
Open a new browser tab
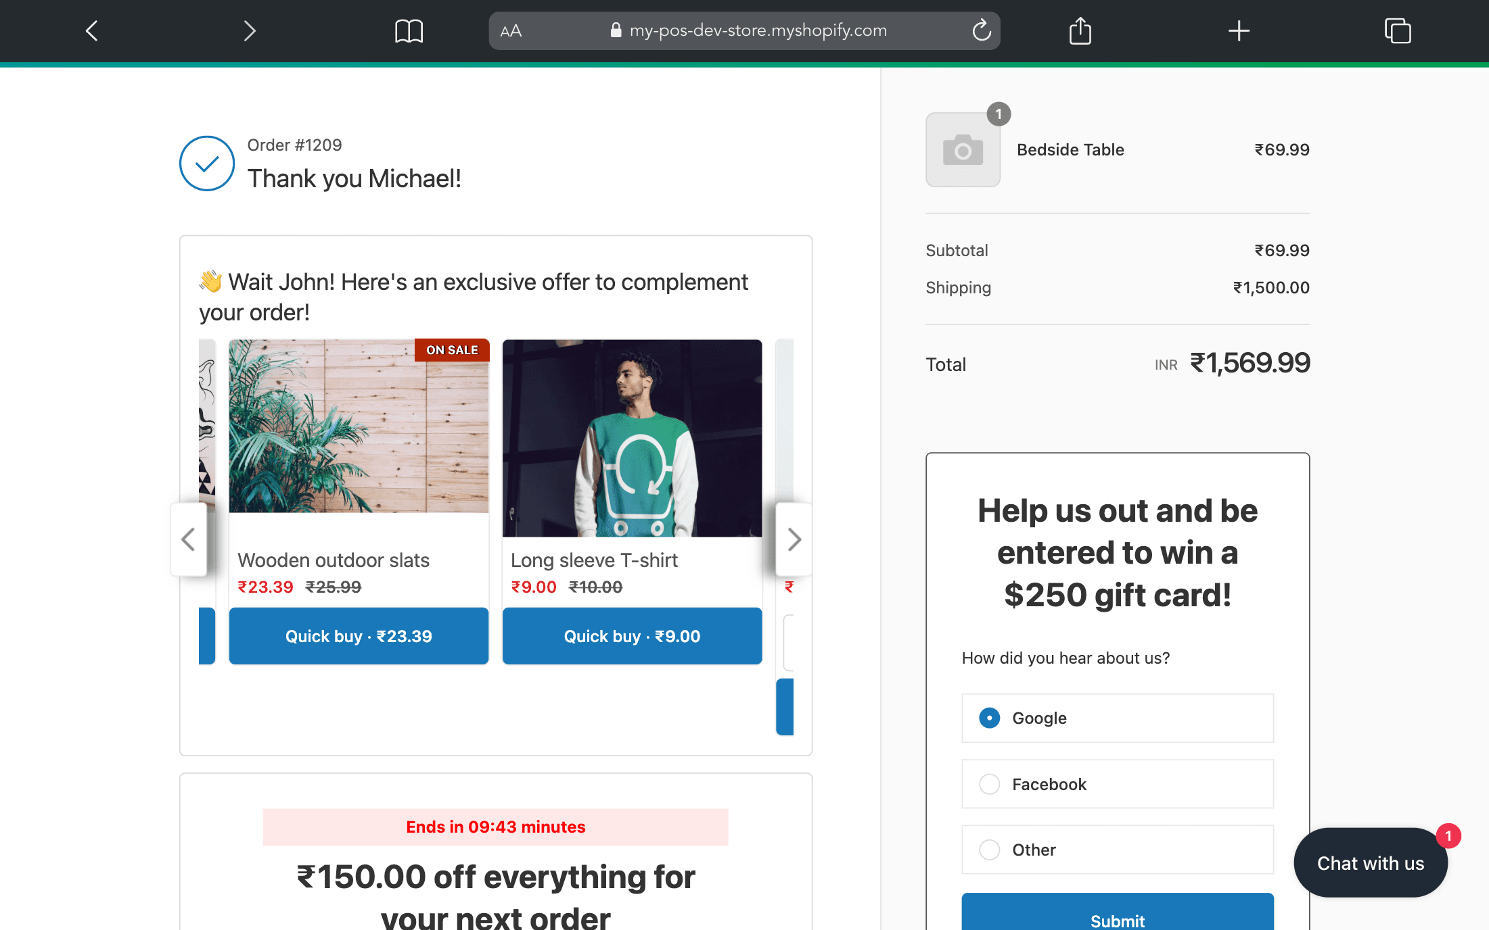coord(1239,30)
